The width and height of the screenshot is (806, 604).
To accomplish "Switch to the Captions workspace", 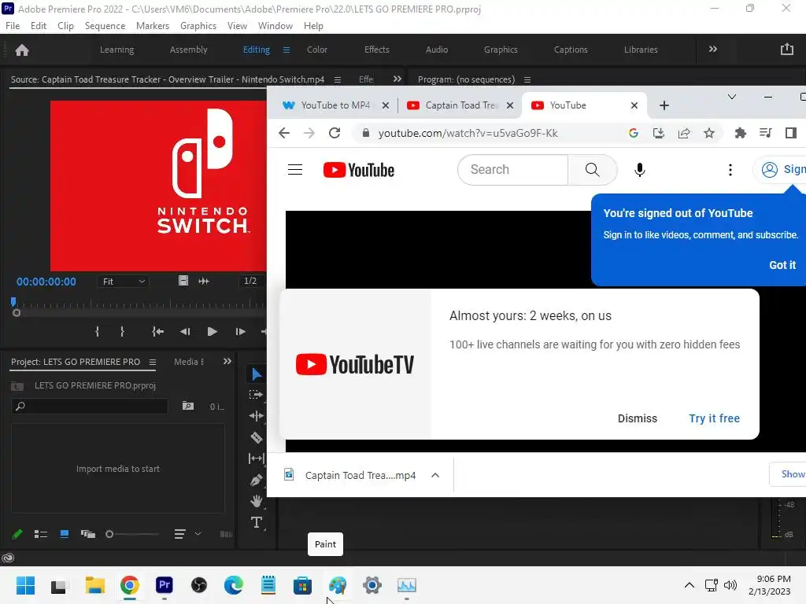I will tap(571, 50).
